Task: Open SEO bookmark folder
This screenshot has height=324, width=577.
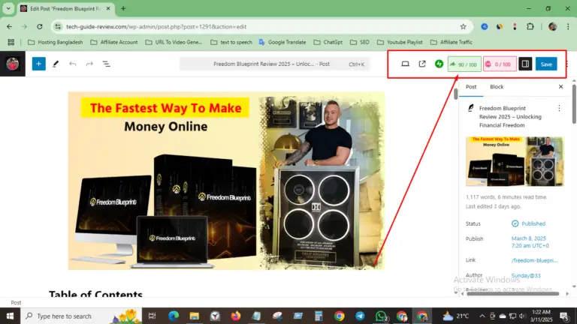Action: pyautogui.click(x=360, y=42)
